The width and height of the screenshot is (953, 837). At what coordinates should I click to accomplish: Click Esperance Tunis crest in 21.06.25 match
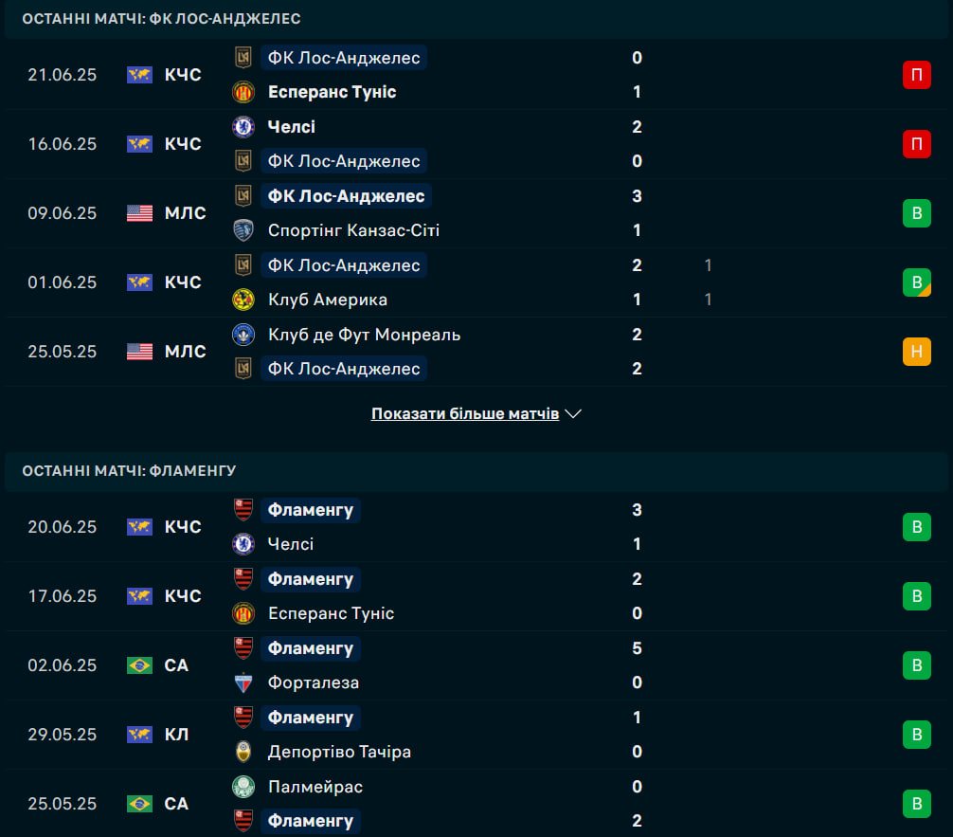tap(243, 92)
